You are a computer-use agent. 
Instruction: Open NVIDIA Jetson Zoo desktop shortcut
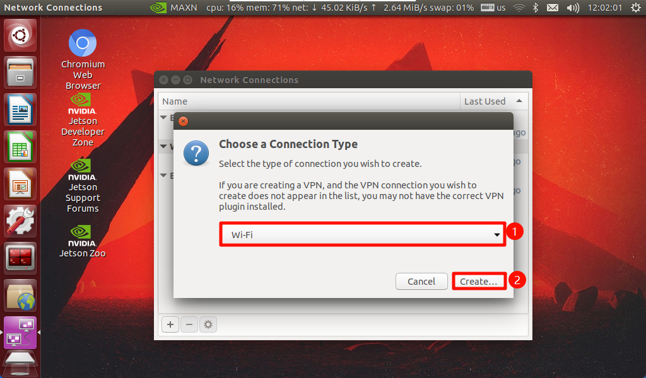[x=83, y=241]
